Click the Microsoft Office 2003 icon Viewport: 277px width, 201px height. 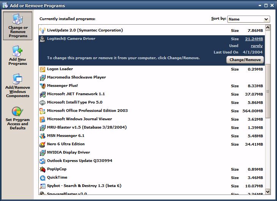click(42, 111)
